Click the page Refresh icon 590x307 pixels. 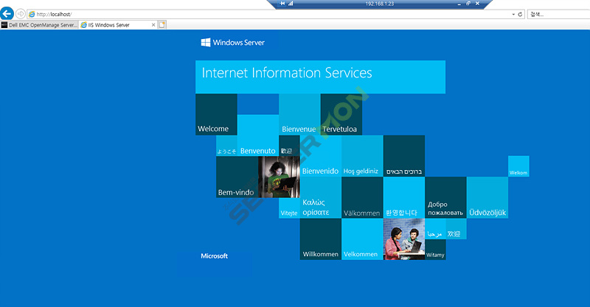click(x=520, y=14)
